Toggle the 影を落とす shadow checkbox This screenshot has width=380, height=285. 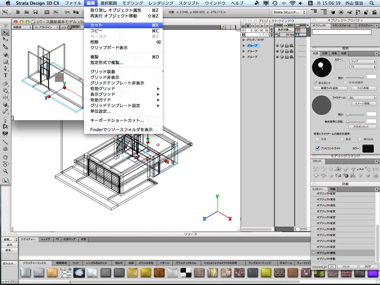point(315,83)
